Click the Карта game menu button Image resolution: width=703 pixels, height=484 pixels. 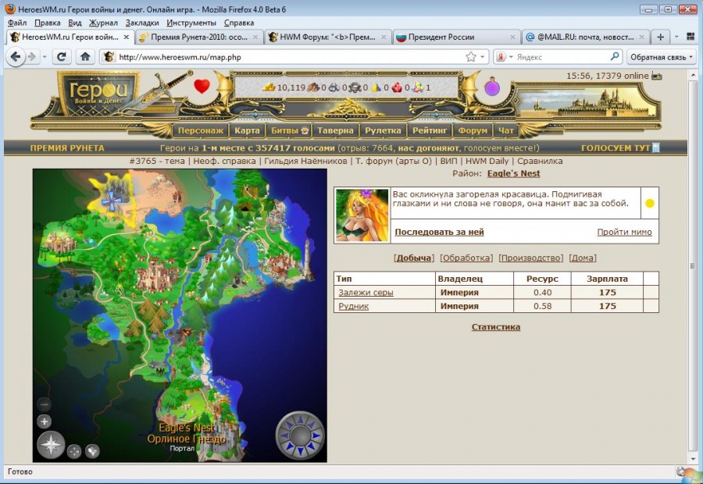pos(247,130)
